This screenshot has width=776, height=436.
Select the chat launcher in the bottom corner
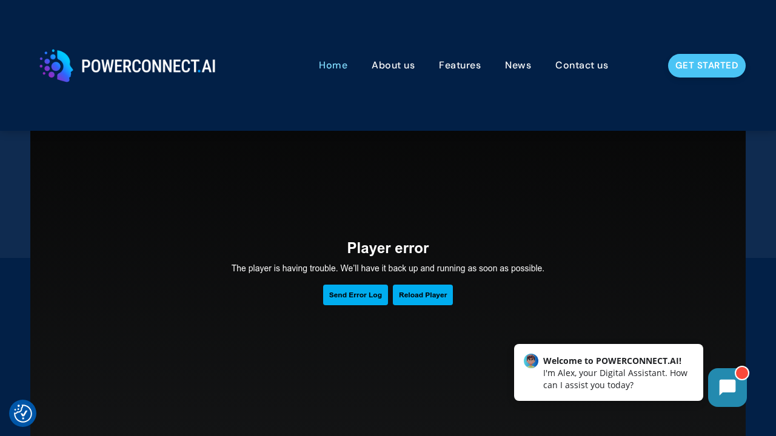coord(727,386)
